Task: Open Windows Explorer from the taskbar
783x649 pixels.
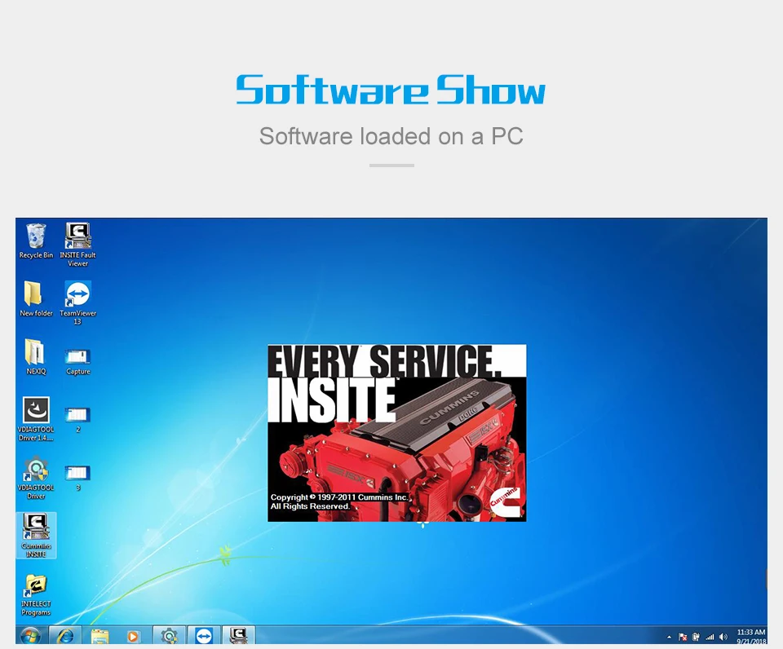Action: [100, 636]
